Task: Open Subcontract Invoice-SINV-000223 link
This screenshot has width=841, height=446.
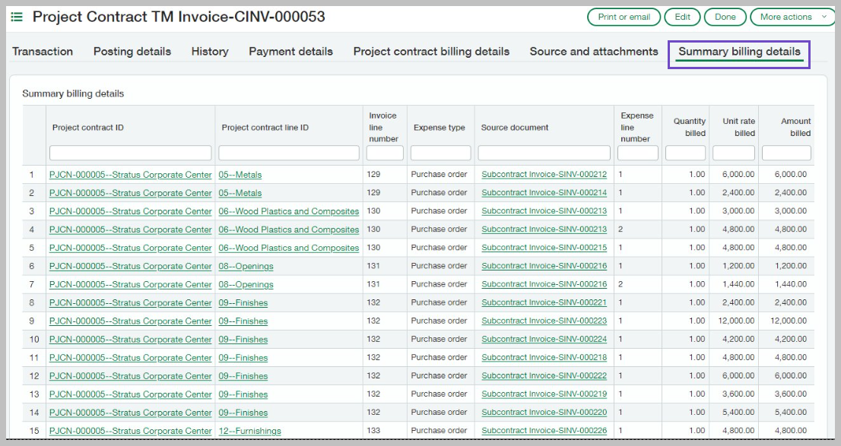Action: pyautogui.click(x=544, y=321)
